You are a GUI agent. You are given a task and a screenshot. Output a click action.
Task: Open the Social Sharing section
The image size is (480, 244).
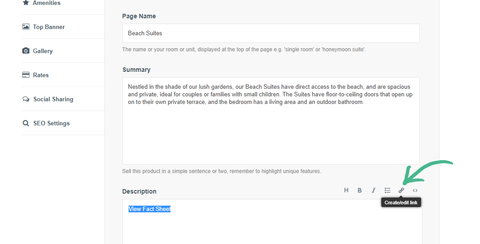coord(53,99)
